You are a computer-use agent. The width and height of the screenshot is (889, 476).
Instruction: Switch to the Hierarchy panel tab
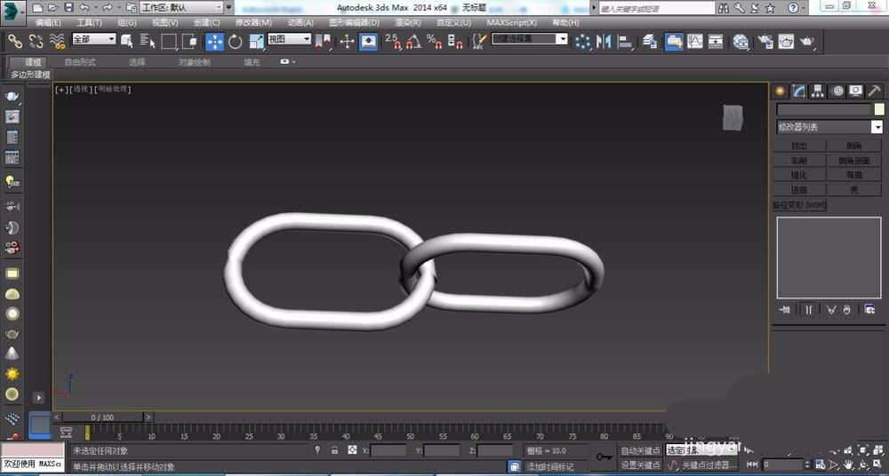[818, 91]
